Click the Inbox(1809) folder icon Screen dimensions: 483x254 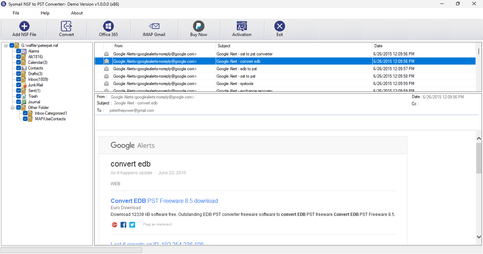click(x=24, y=79)
